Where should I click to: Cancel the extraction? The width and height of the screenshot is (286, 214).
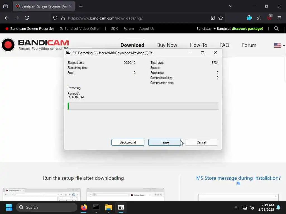tap(201, 142)
